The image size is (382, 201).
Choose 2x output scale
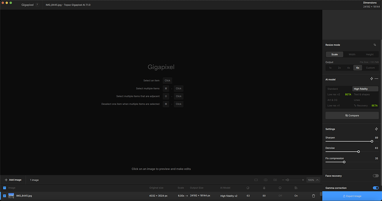pyautogui.click(x=339, y=68)
